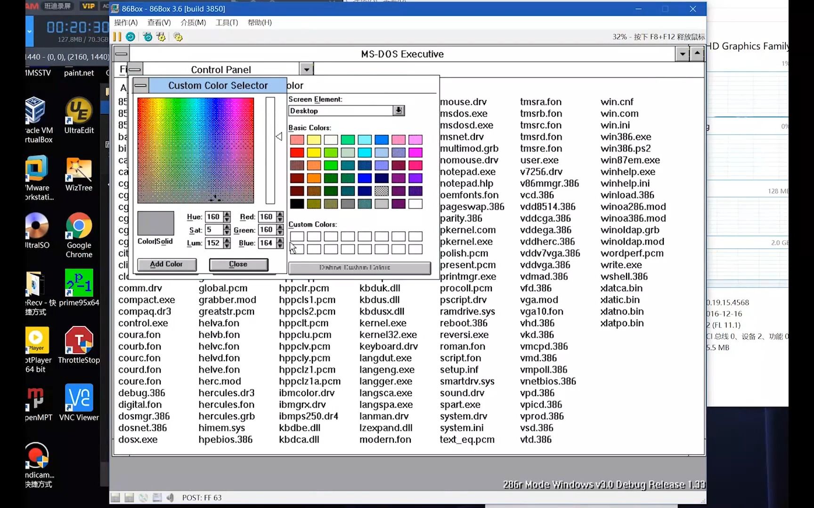Click the hard reset icon in 86Box toolbar
The image size is (814, 508).
click(x=130, y=37)
